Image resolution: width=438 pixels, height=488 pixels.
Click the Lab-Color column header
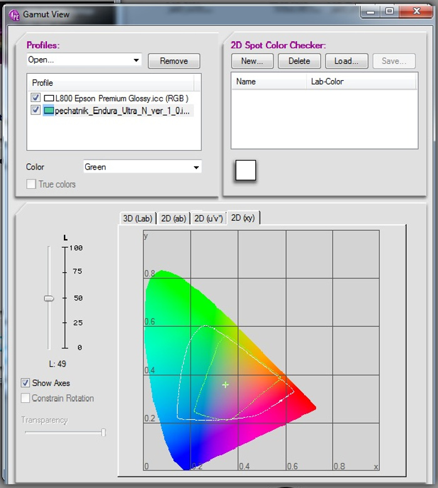(327, 81)
